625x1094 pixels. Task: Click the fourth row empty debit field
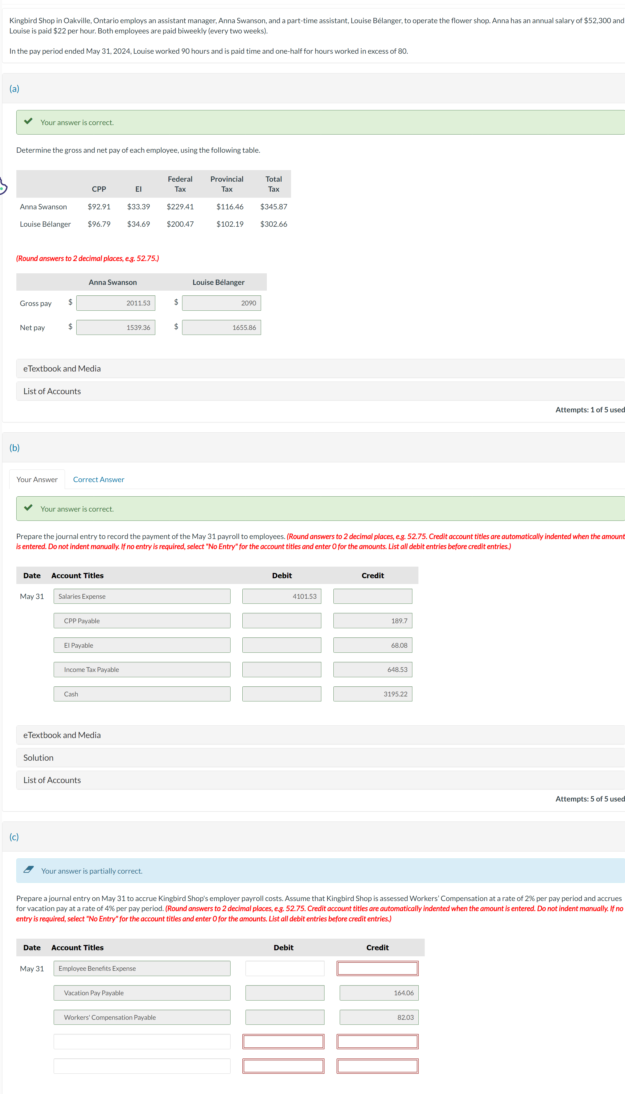tap(283, 1042)
